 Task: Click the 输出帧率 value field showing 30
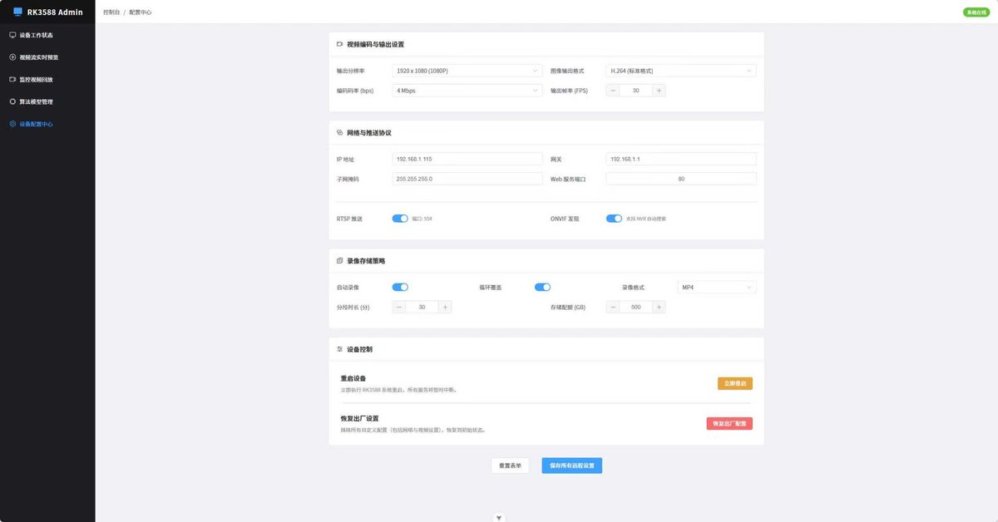point(636,91)
